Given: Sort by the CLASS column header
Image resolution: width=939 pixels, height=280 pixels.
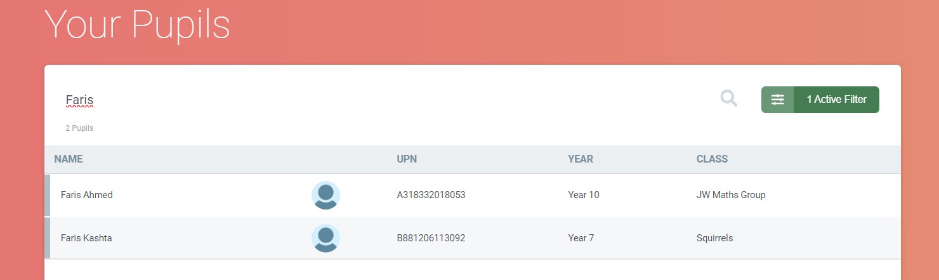Looking at the screenshot, I should pyautogui.click(x=712, y=159).
